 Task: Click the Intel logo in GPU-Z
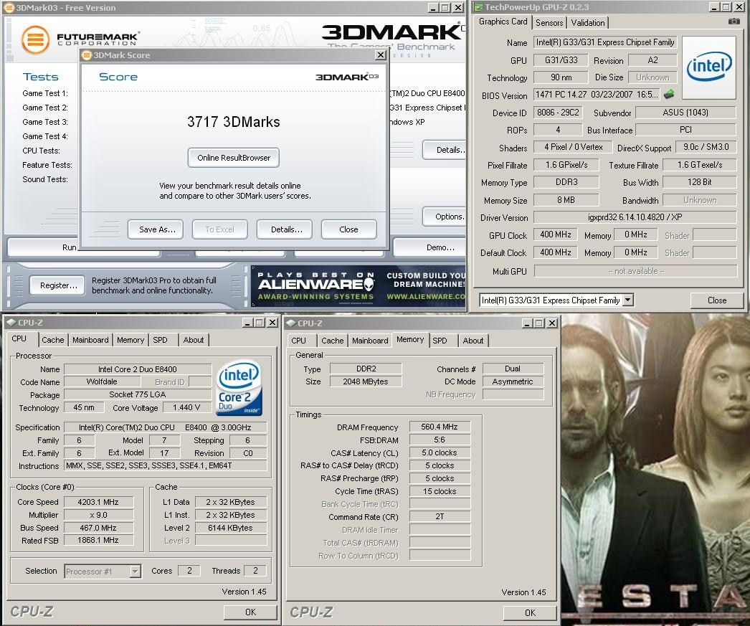tap(709, 67)
